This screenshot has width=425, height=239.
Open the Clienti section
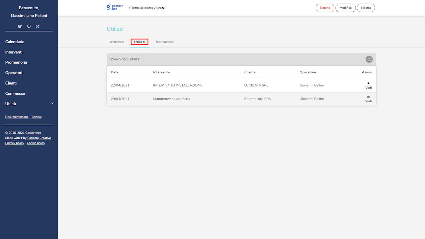[11, 83]
